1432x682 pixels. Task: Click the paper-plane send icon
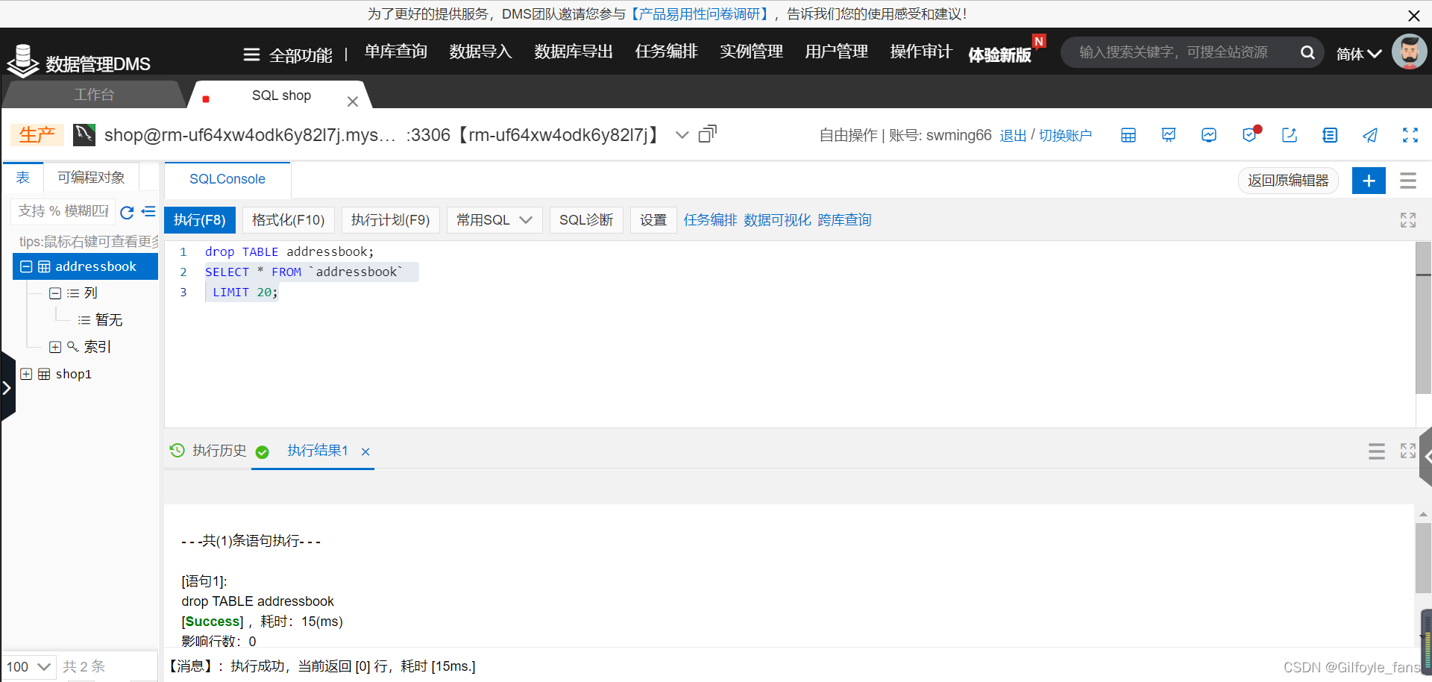point(1371,135)
